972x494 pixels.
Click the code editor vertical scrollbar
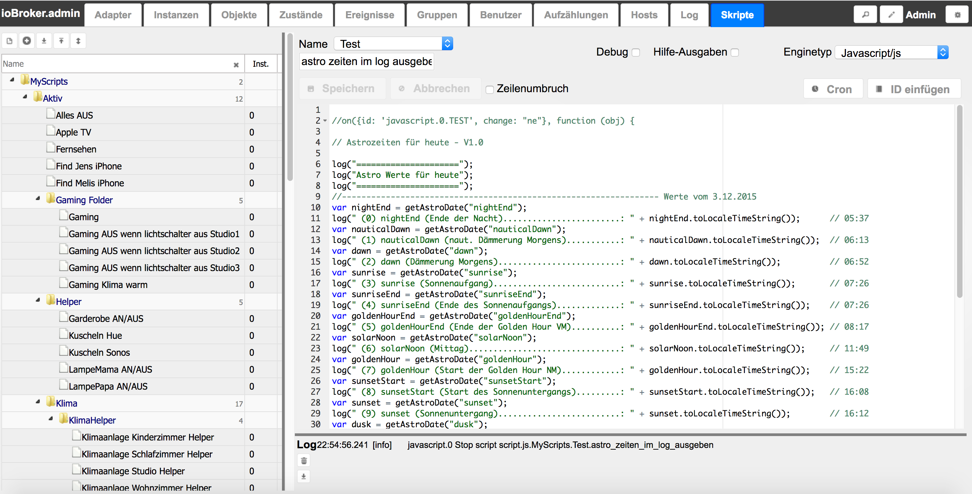click(960, 202)
